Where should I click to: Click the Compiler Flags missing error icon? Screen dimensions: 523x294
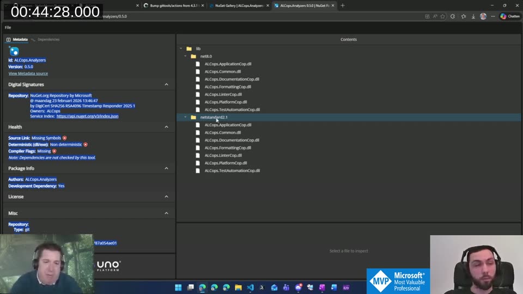[54, 151]
